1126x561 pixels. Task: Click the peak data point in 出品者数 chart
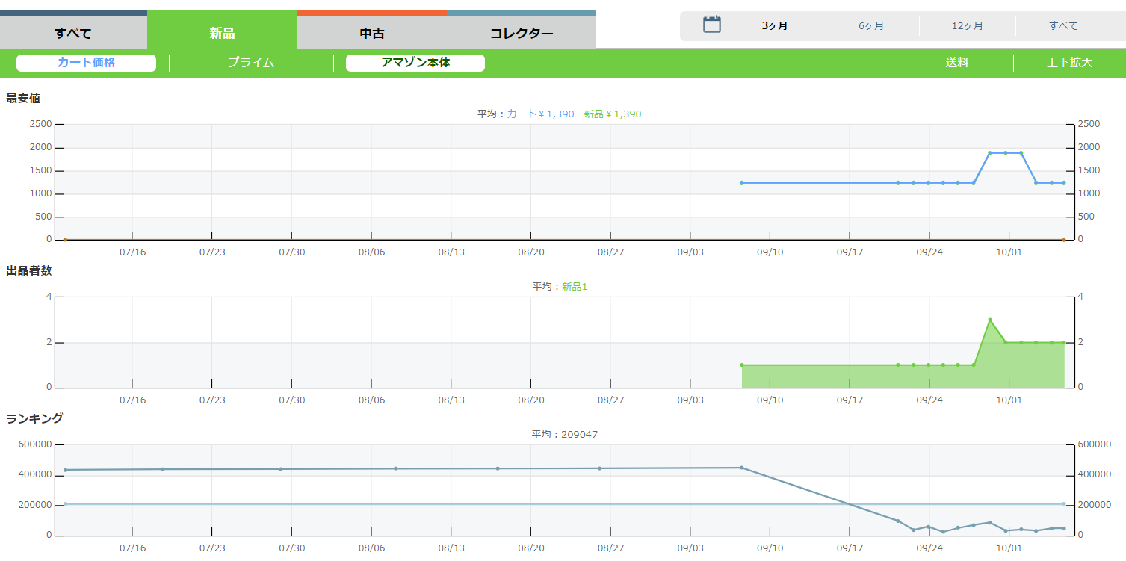pyautogui.click(x=990, y=320)
